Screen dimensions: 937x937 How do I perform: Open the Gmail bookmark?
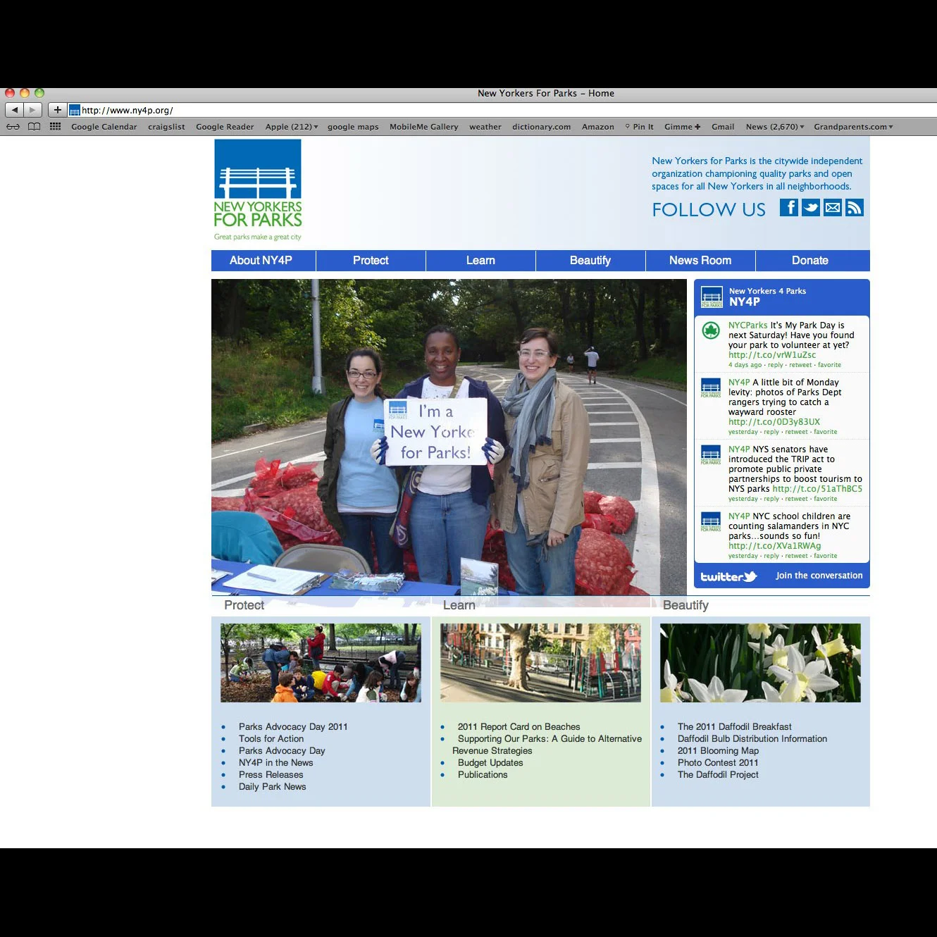723,127
